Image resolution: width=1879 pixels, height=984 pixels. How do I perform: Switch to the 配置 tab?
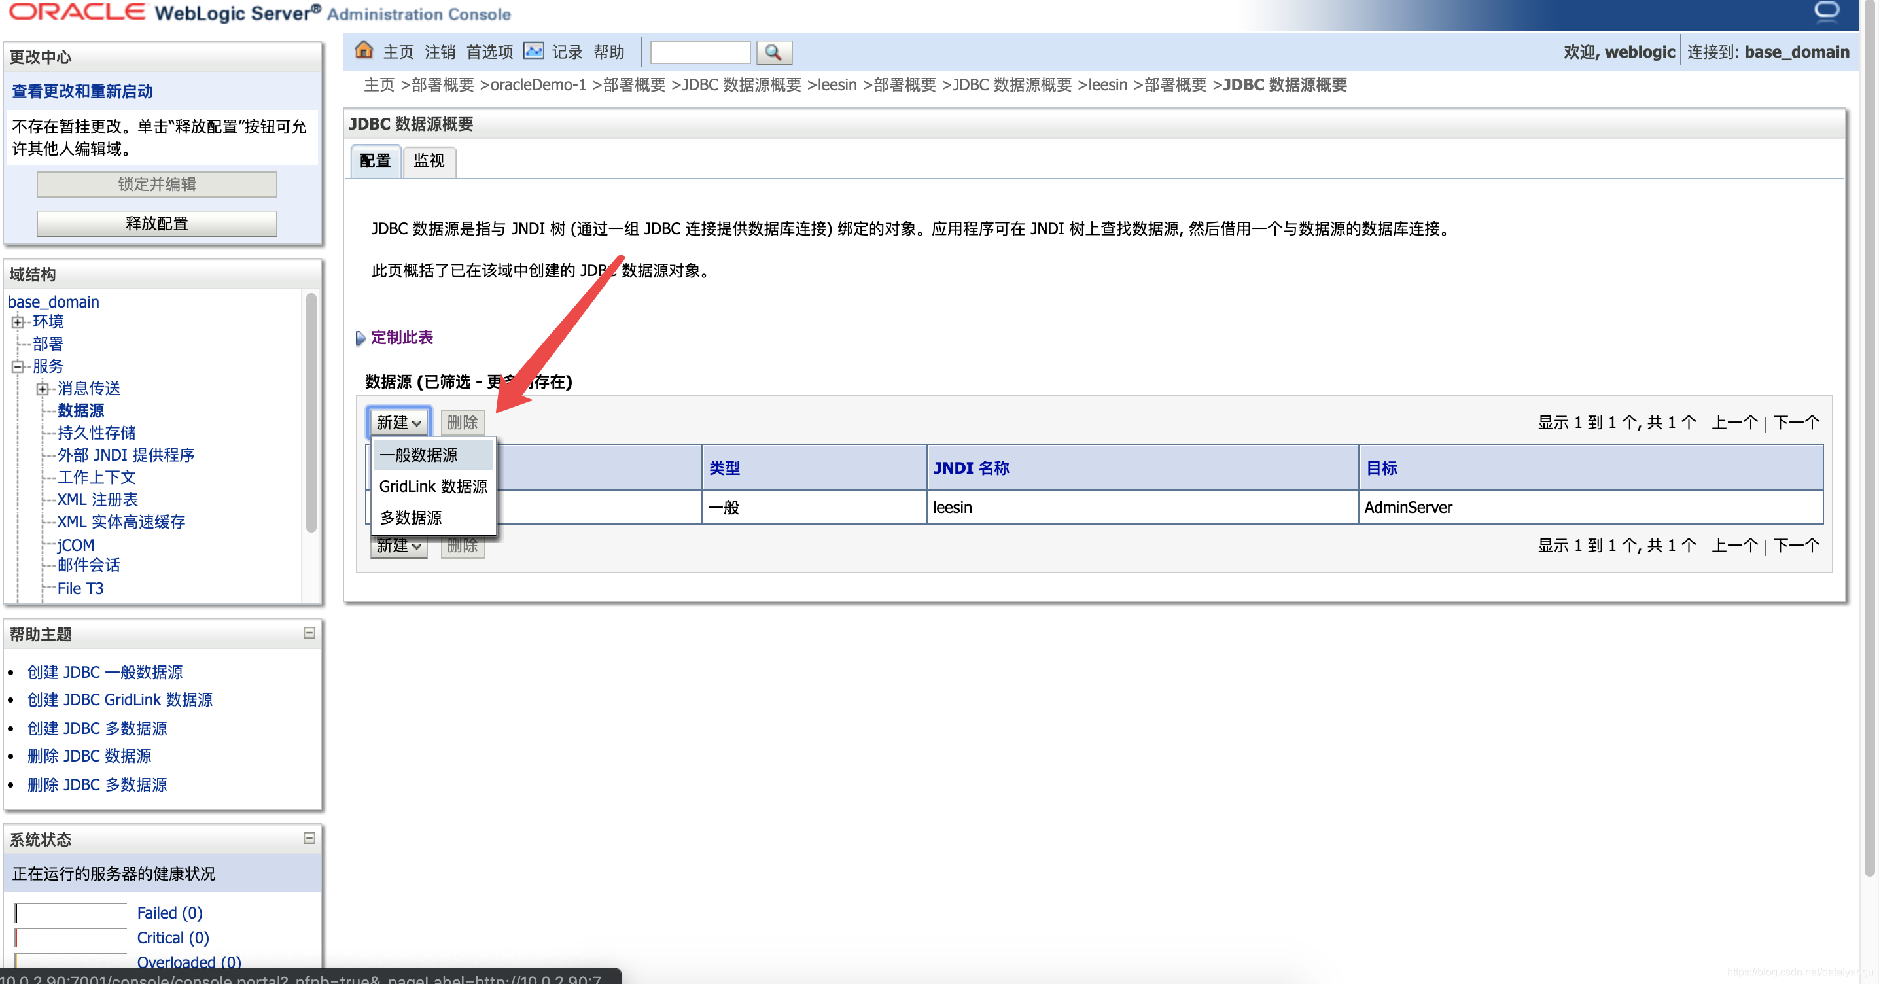(376, 161)
